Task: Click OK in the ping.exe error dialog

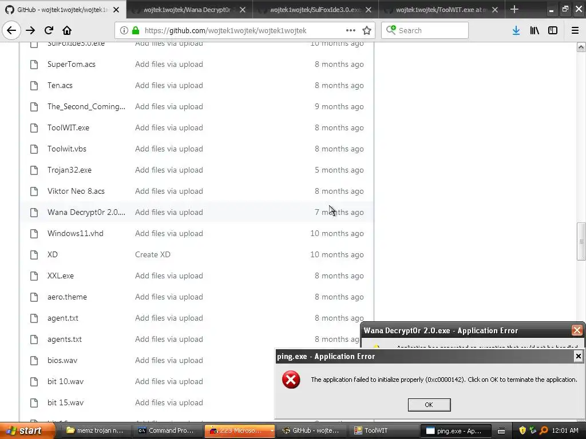Action: point(429,405)
